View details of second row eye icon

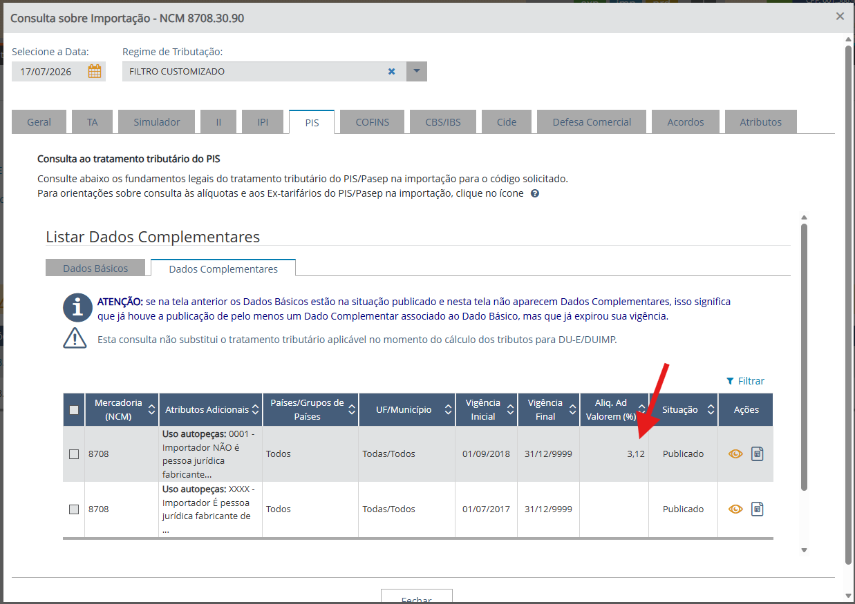(735, 509)
